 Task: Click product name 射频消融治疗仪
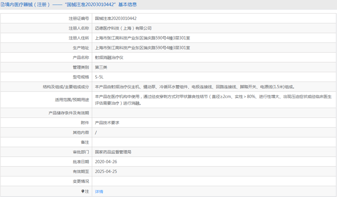(109, 57)
